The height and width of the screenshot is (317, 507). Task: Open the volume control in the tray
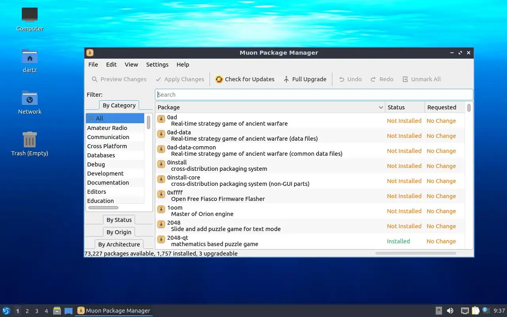(450, 311)
